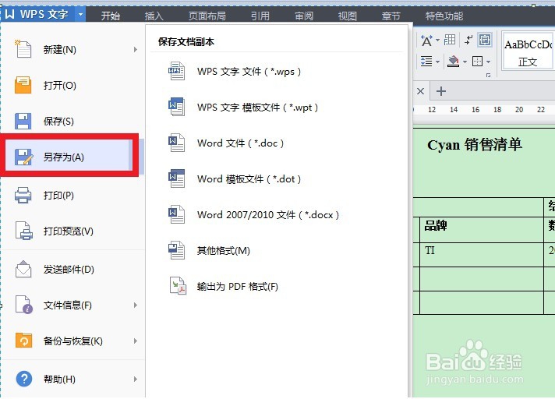Open dropdown arrow beside WPS 文字 button
Viewport: 555px width, 399px height.
point(80,15)
